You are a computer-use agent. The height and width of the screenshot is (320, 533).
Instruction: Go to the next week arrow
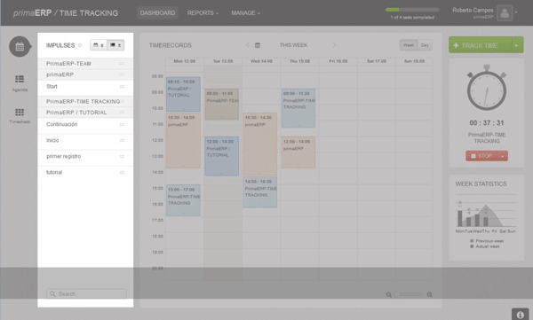click(334, 45)
